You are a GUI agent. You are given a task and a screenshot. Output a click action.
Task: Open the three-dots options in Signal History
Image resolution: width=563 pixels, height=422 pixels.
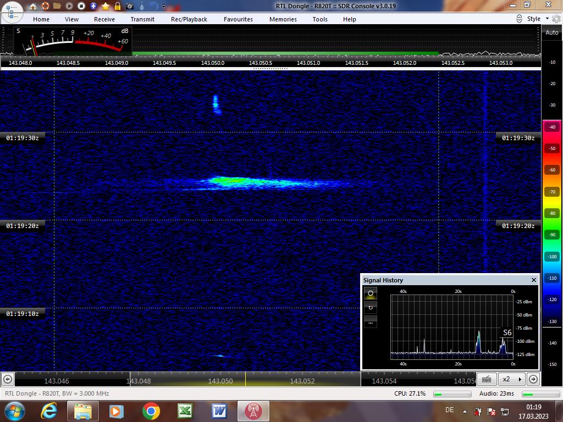coord(371,322)
